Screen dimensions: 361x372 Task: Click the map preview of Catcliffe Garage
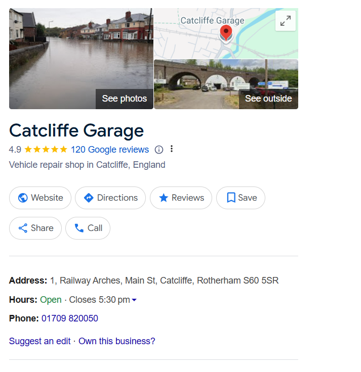[226, 33]
